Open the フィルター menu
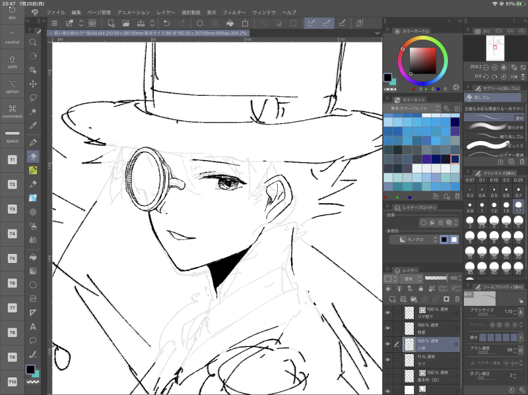528x395 pixels. click(x=234, y=13)
